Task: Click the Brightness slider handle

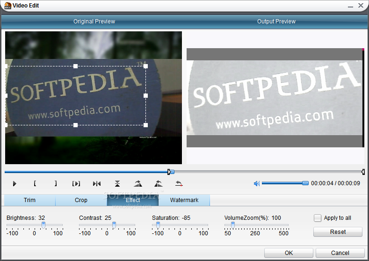Action: click(43, 225)
